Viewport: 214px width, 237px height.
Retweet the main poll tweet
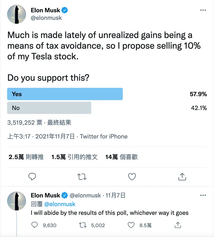[x=82, y=177]
